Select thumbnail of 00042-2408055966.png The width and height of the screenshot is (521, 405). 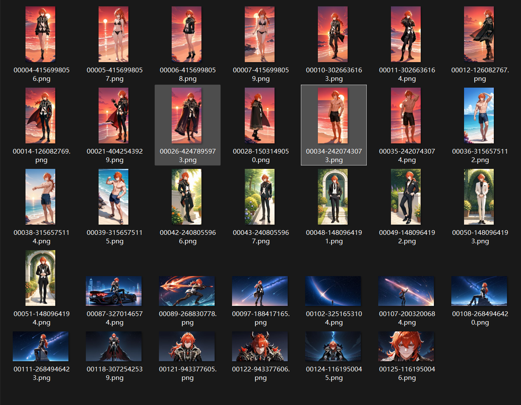click(x=187, y=197)
